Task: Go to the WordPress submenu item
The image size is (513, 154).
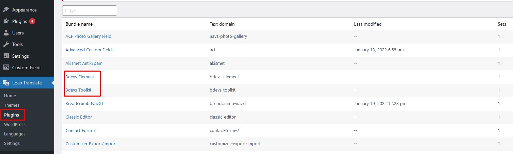Action: (15, 125)
